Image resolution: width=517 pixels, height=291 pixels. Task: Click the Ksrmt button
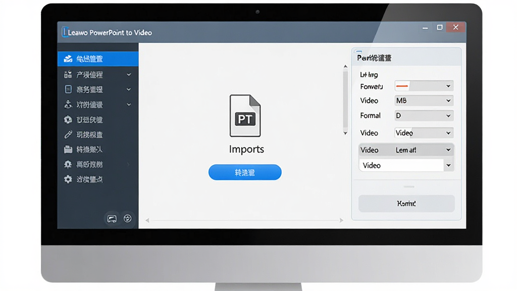[x=406, y=204]
